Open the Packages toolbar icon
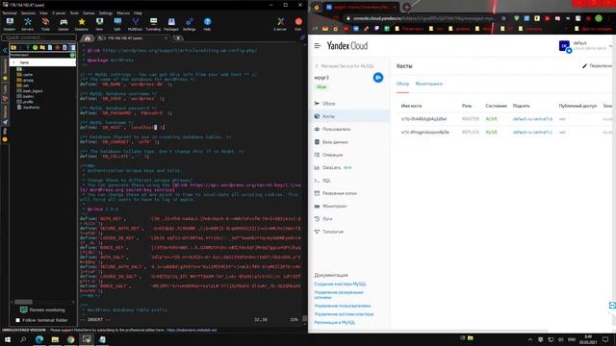The width and height of the screenshot is (616, 346). [171, 24]
